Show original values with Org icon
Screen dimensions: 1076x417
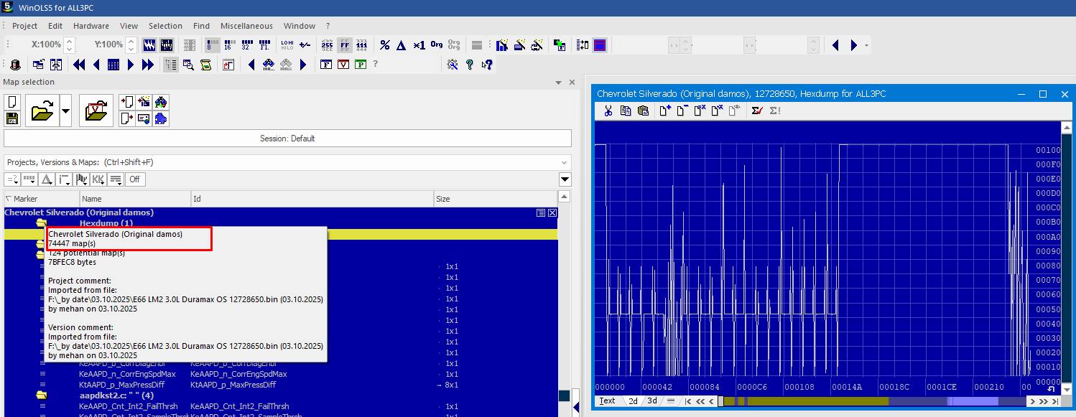[437, 45]
